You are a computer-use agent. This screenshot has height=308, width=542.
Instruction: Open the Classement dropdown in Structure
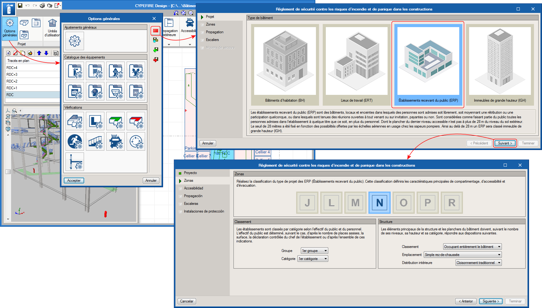point(472,247)
